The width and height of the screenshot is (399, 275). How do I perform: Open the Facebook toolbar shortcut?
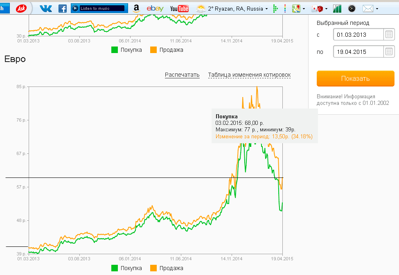(63, 8)
